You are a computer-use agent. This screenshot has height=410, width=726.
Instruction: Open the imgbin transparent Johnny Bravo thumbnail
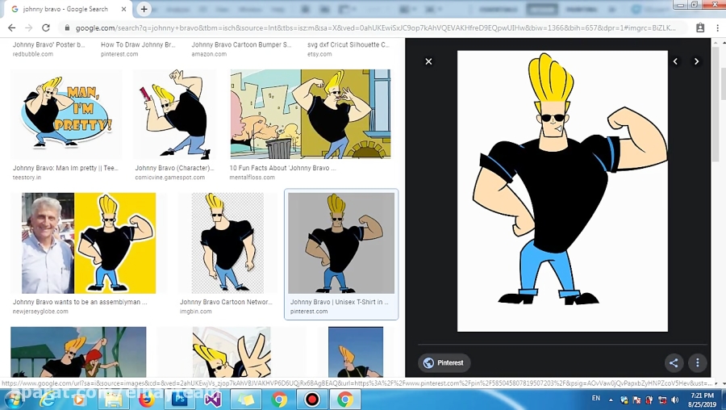pos(227,243)
